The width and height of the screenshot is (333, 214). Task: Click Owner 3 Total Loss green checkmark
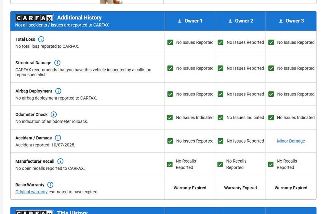(x=271, y=43)
